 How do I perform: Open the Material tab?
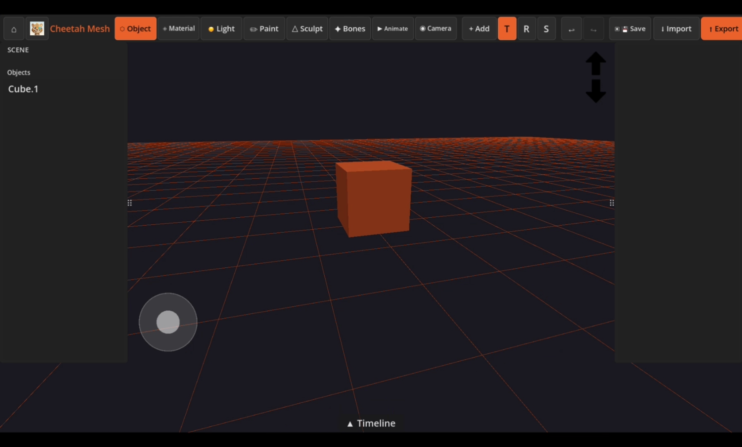(x=179, y=29)
